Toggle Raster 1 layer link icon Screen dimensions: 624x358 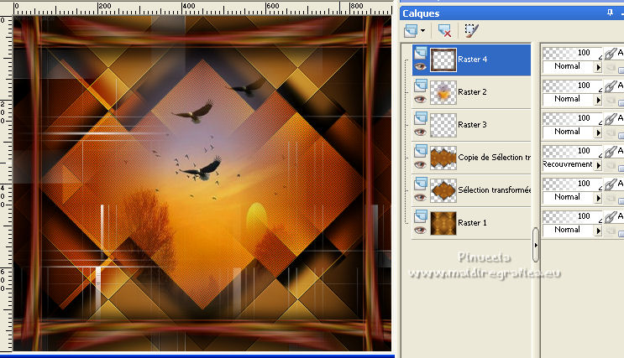610,217
